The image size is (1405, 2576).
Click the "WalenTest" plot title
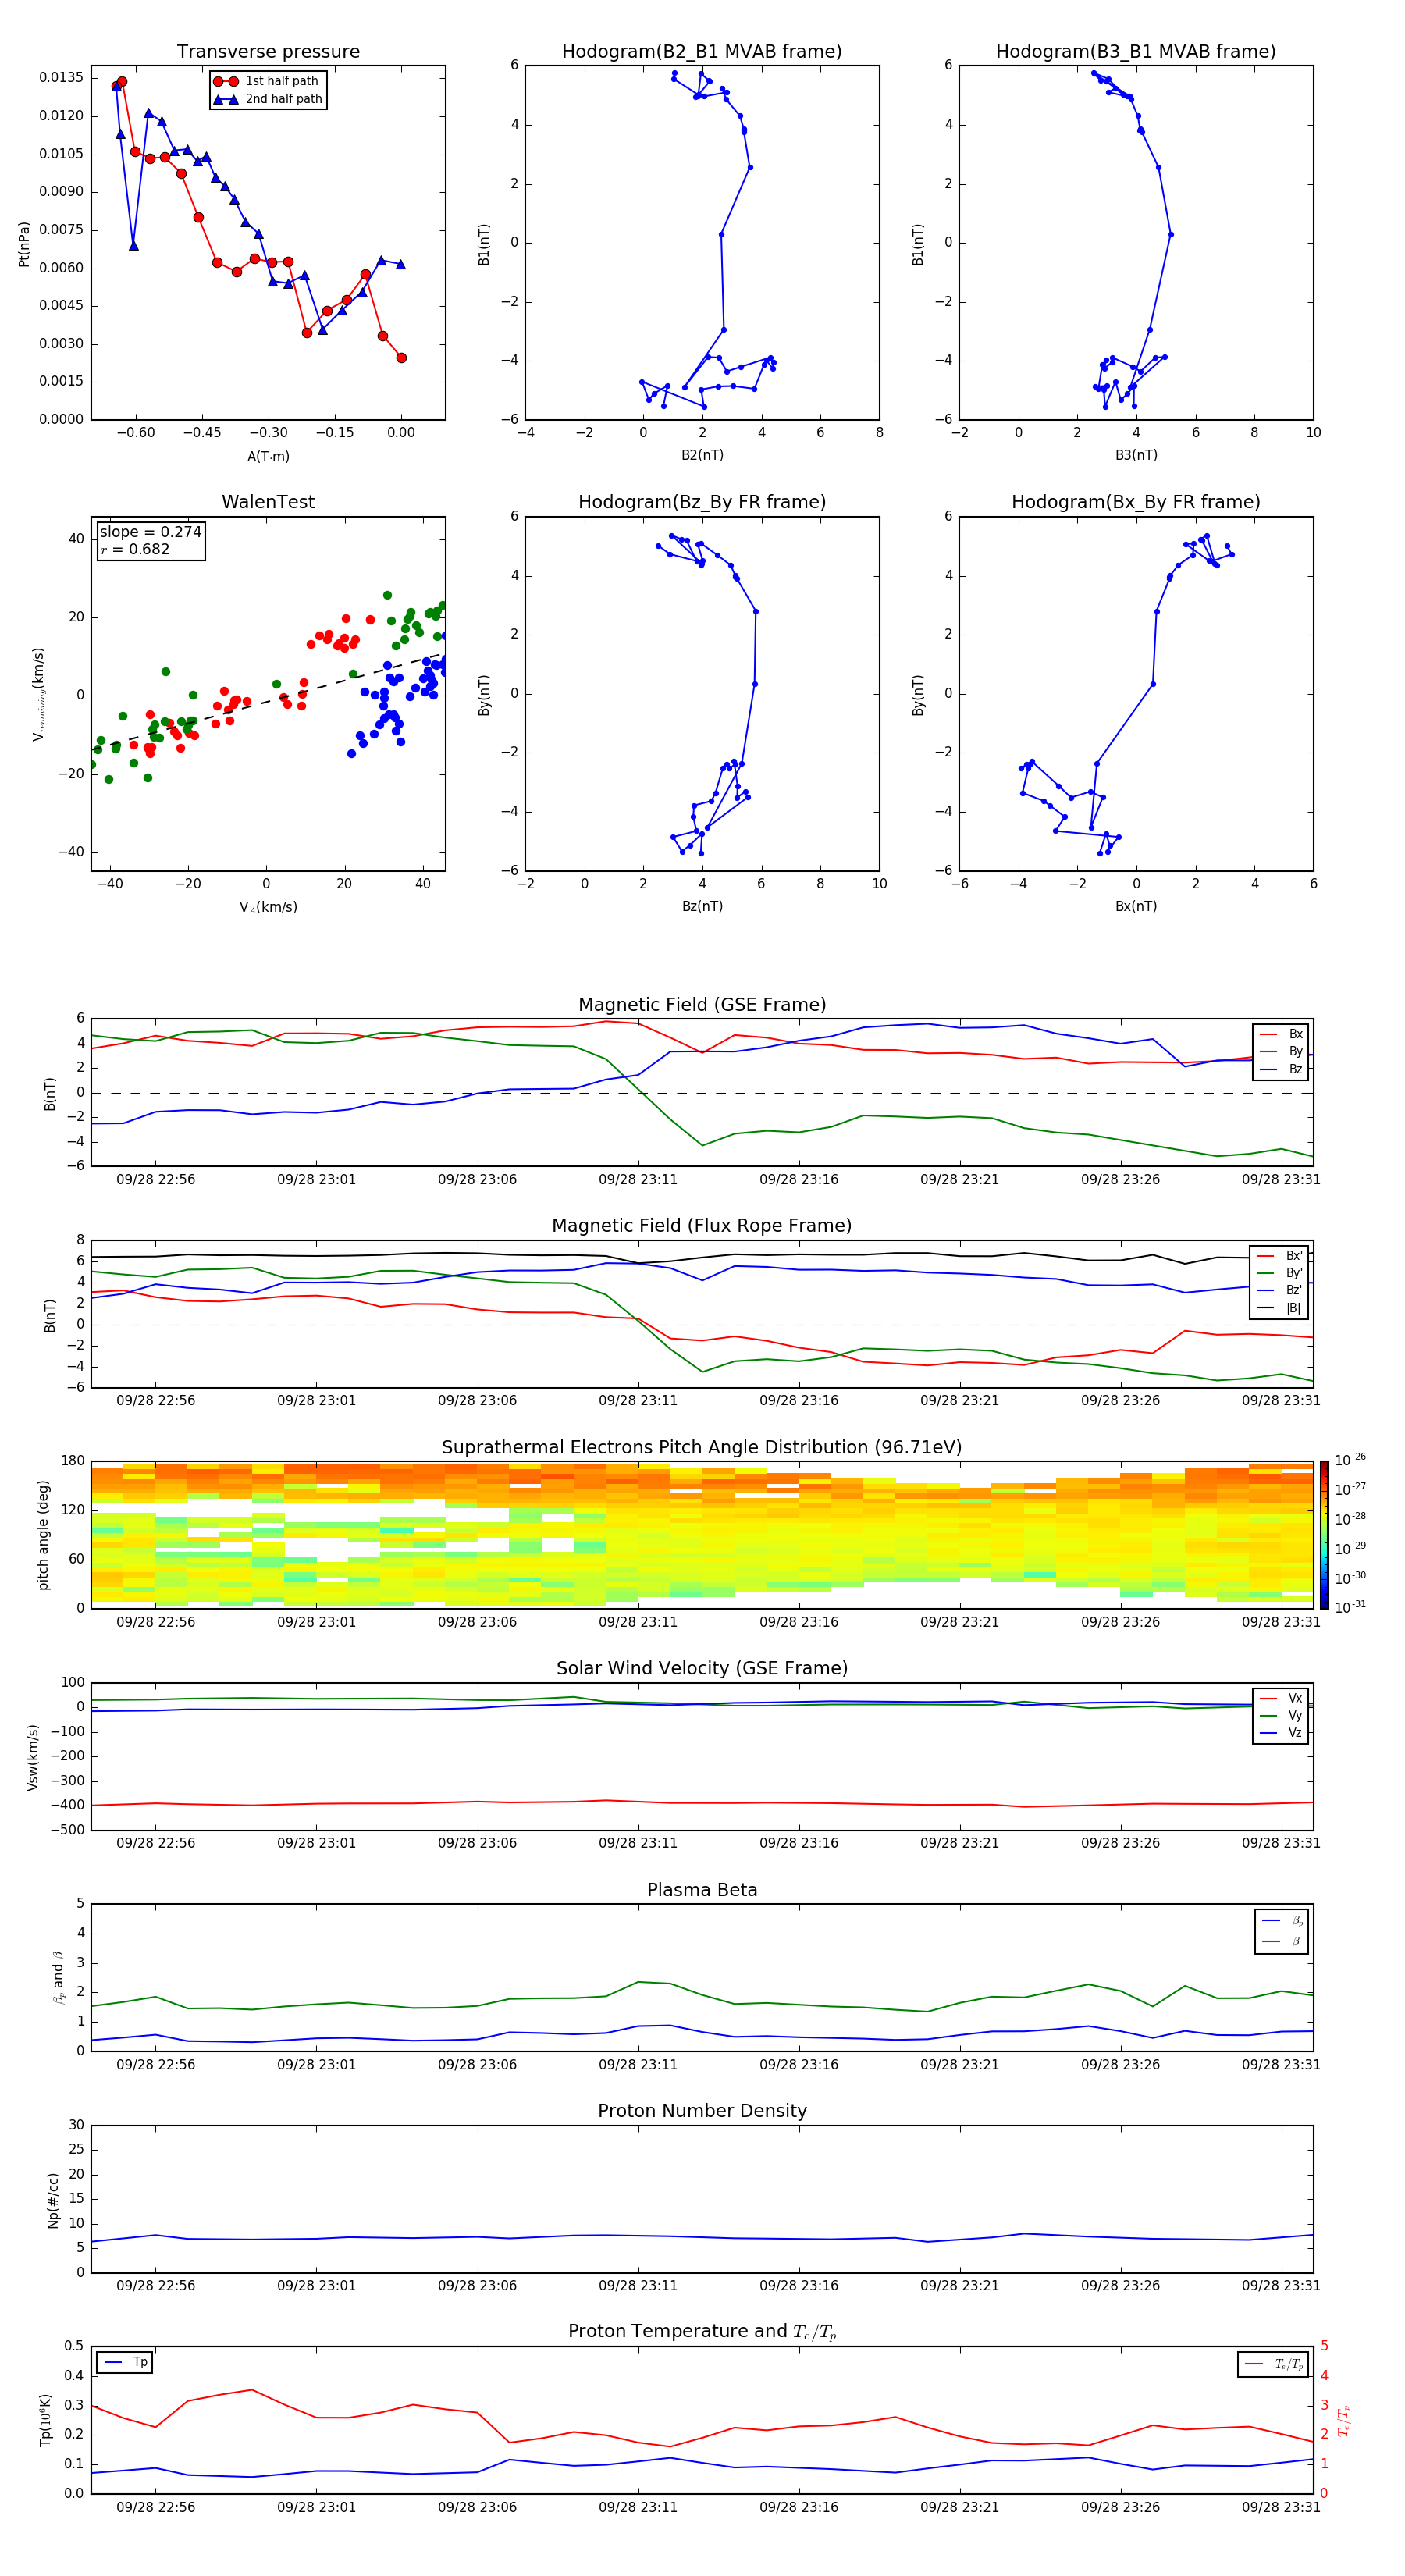268,502
